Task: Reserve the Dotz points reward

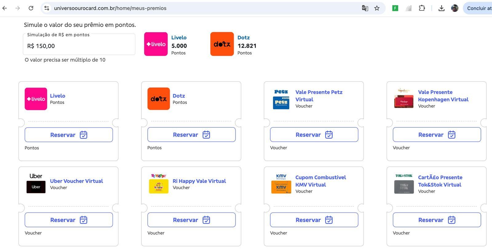Action: pos(191,135)
